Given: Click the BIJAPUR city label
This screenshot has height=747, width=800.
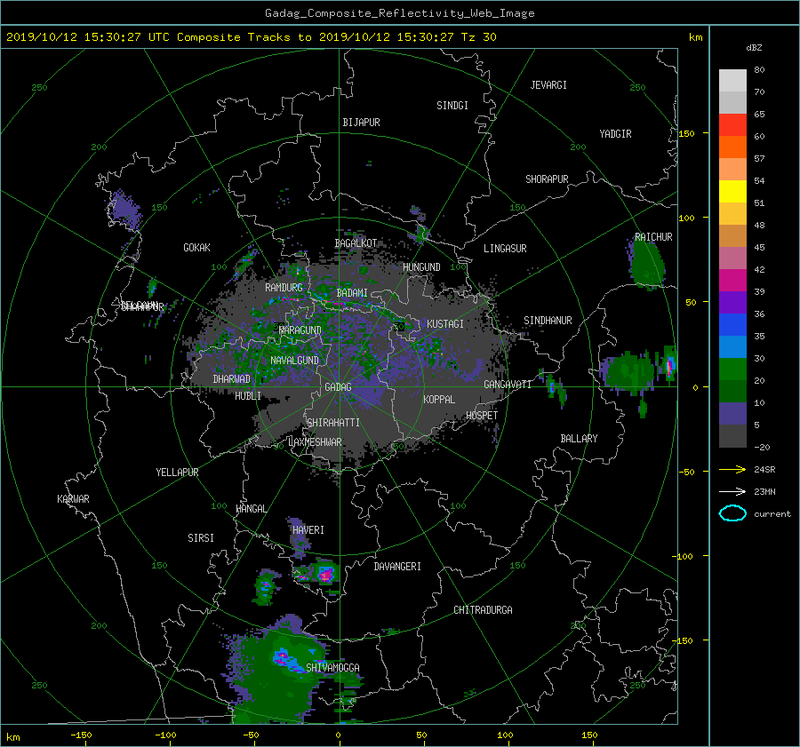Looking at the screenshot, I should pyautogui.click(x=361, y=123).
